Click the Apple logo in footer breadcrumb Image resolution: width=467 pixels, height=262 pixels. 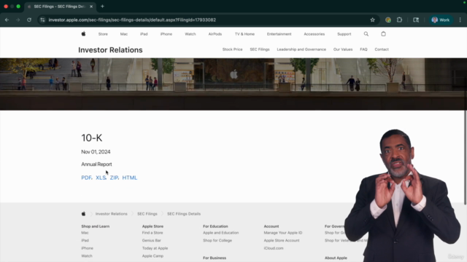point(83,213)
